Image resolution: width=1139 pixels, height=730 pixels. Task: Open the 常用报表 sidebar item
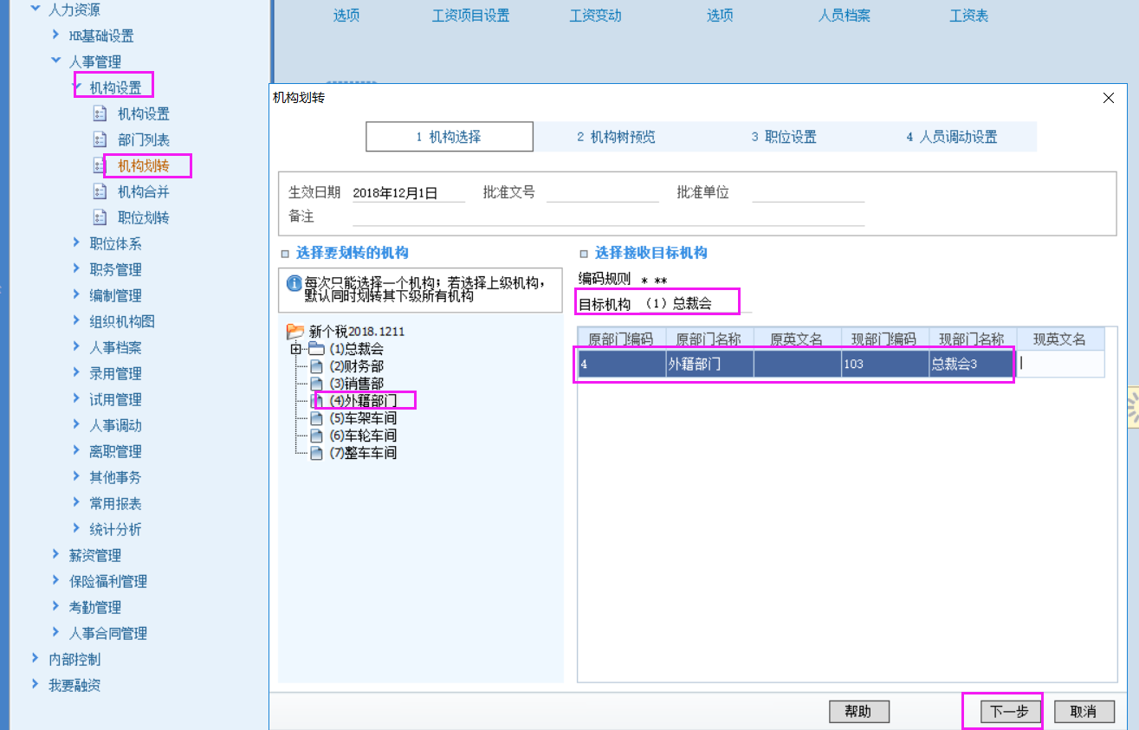(116, 503)
